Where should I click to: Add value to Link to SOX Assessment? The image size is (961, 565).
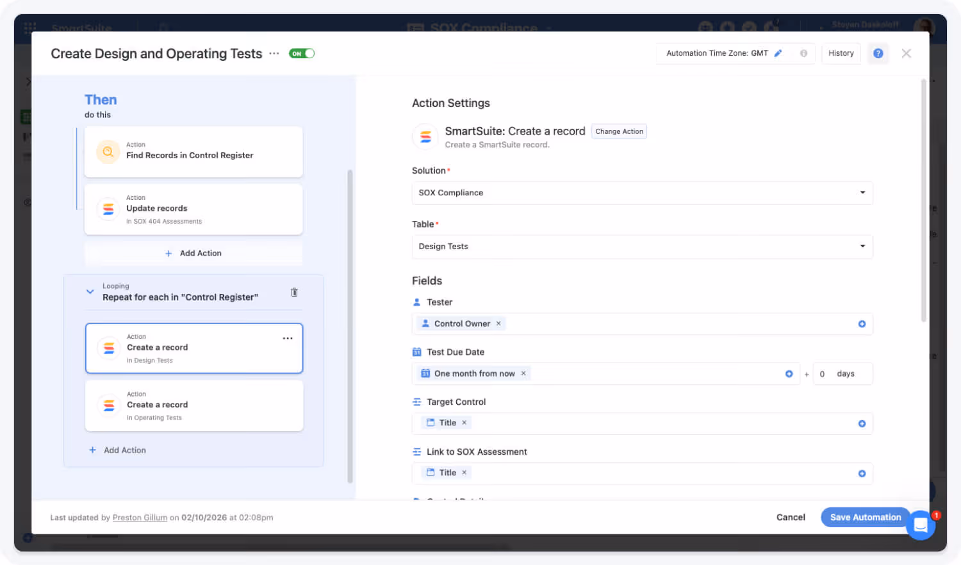click(862, 474)
